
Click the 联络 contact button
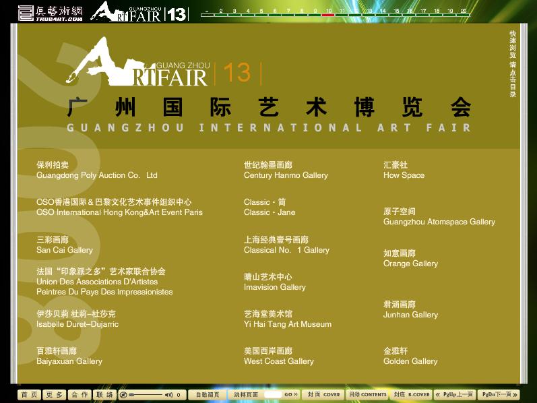click(104, 394)
